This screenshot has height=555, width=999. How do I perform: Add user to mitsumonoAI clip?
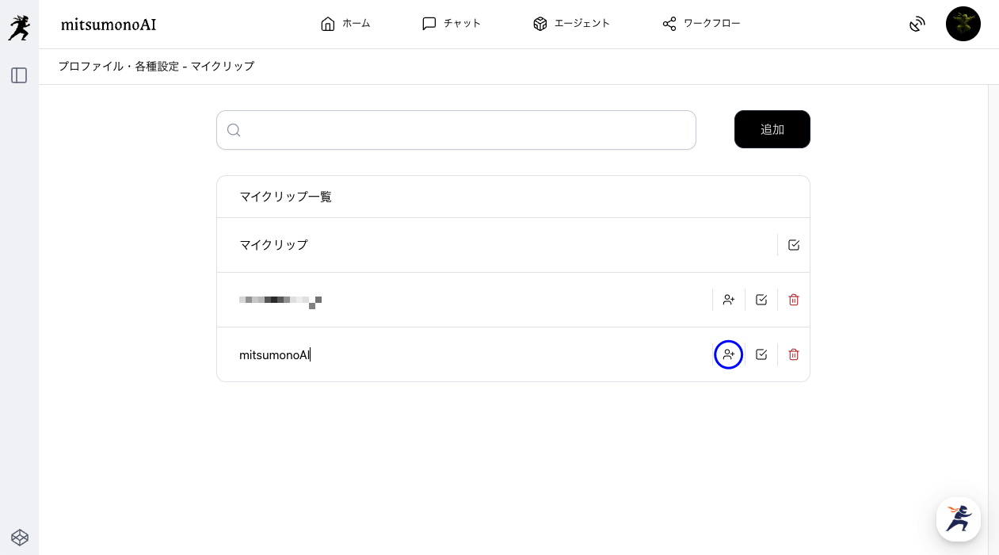click(x=729, y=354)
